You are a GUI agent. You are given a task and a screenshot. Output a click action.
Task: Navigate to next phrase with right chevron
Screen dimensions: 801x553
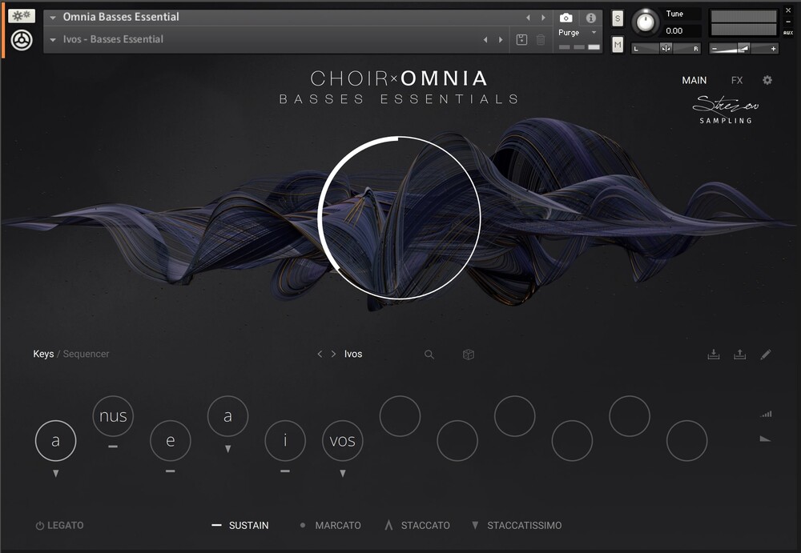[x=336, y=354]
